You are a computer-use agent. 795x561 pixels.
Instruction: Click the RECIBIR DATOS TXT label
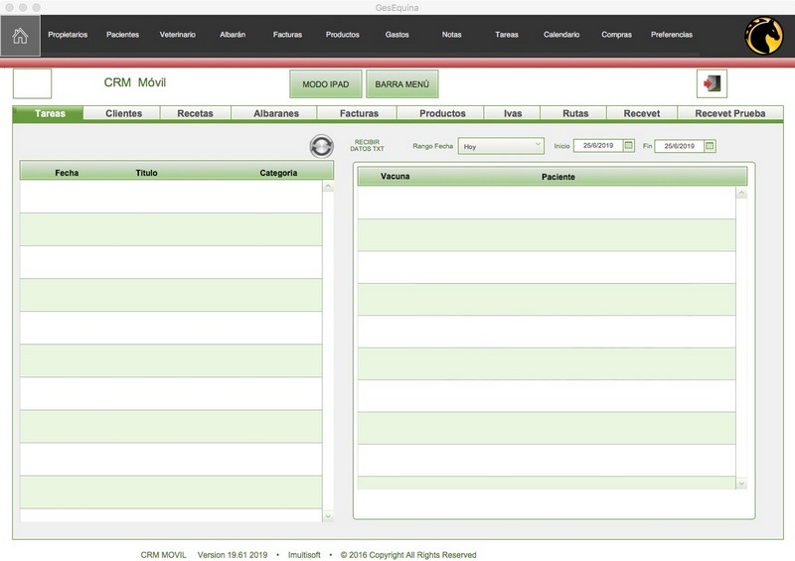pyautogui.click(x=367, y=146)
